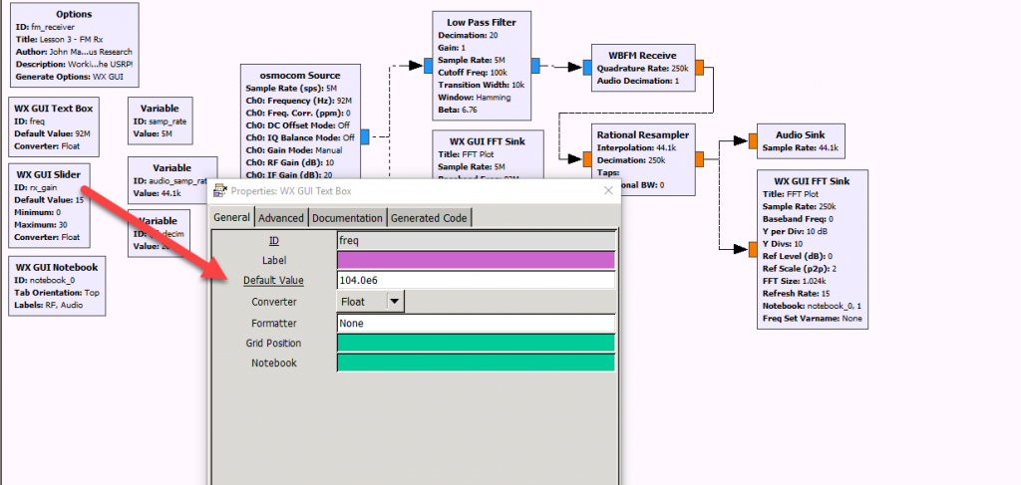The image size is (1021, 485).
Task: Switch to the Advanced tab
Action: pyautogui.click(x=280, y=218)
